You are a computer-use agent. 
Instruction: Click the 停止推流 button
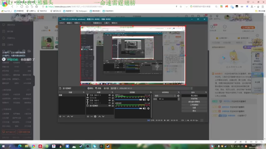click(194, 96)
